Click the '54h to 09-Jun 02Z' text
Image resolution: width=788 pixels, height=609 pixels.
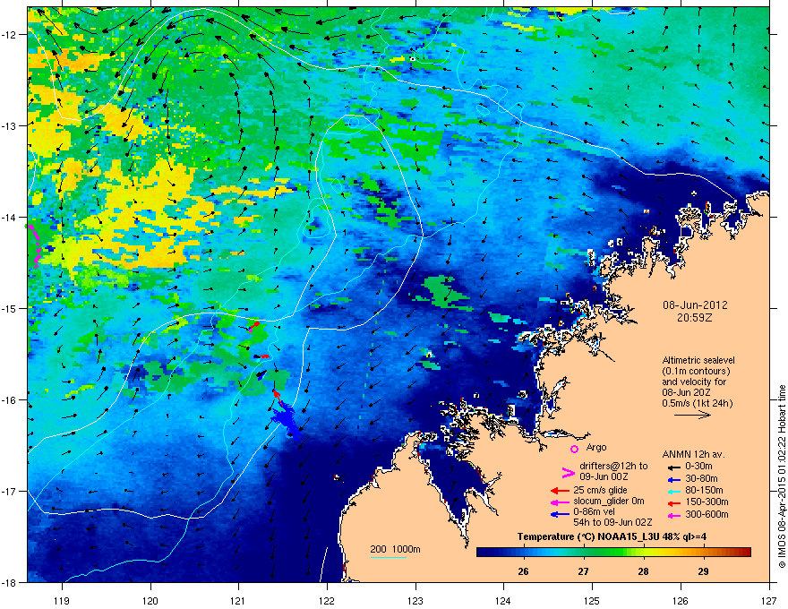(613, 522)
